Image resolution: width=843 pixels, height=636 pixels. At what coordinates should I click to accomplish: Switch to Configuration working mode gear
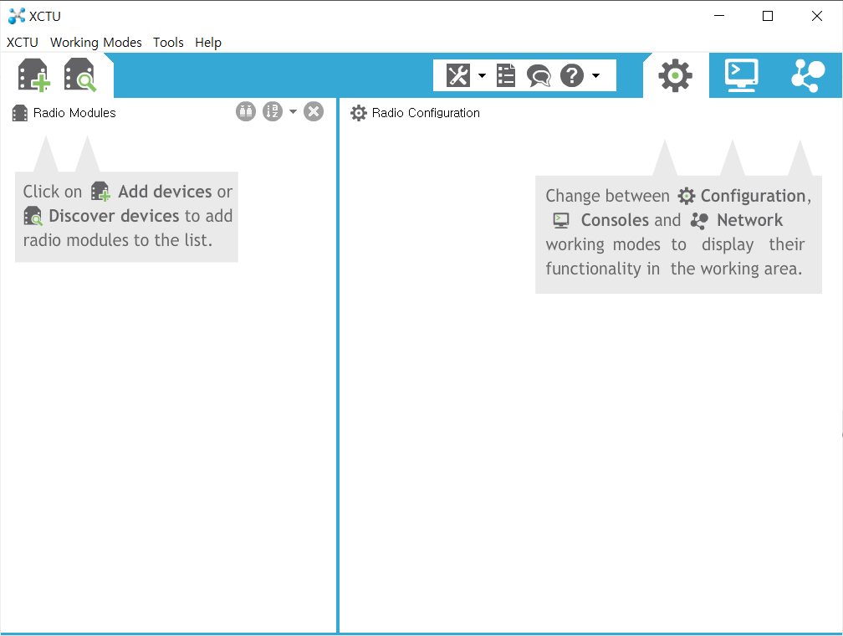[x=675, y=75]
